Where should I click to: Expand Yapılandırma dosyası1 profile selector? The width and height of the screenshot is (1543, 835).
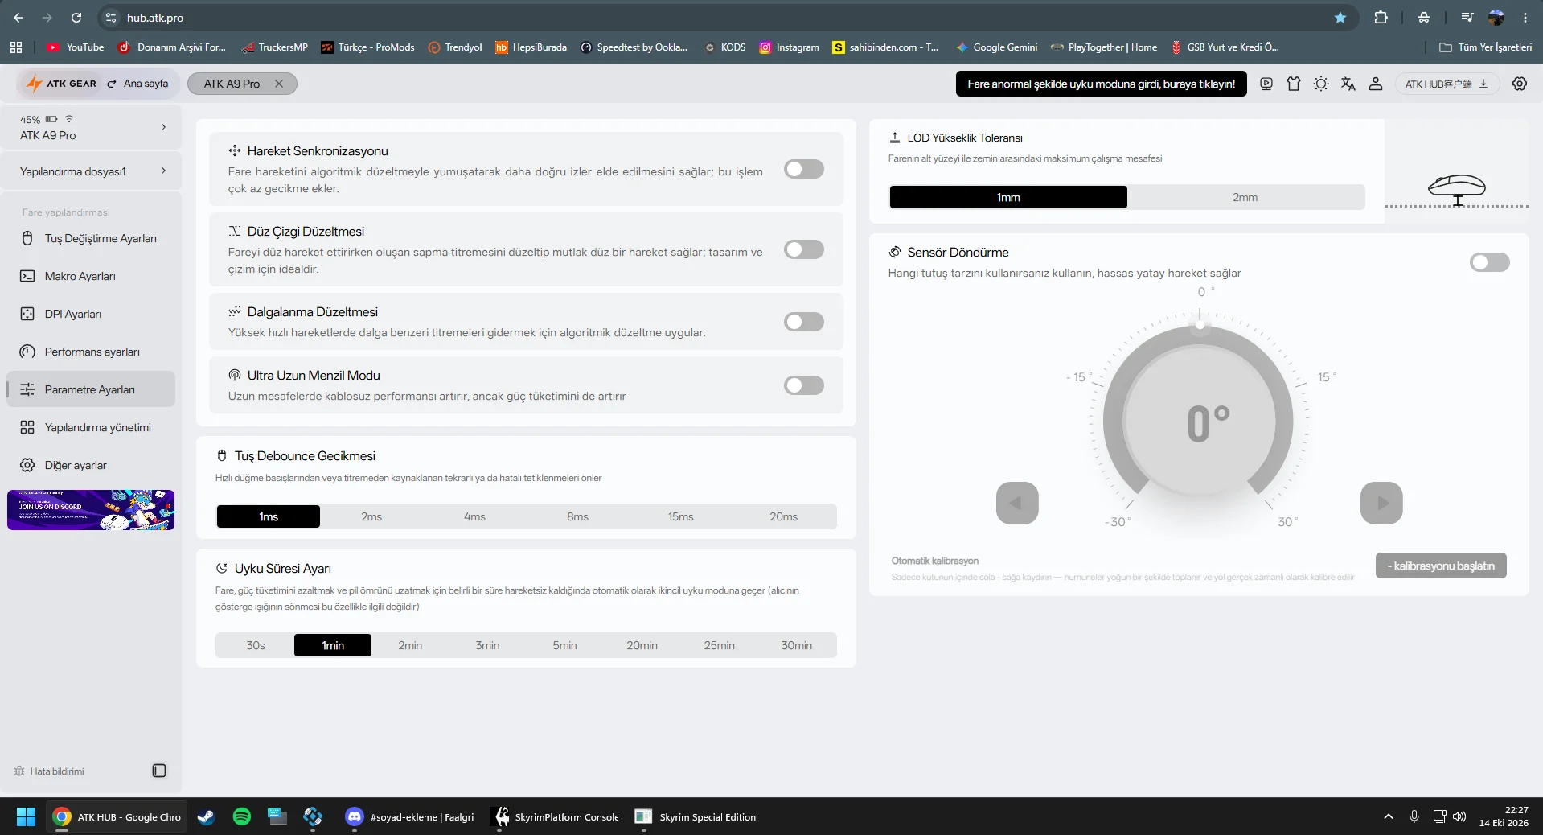(x=91, y=171)
